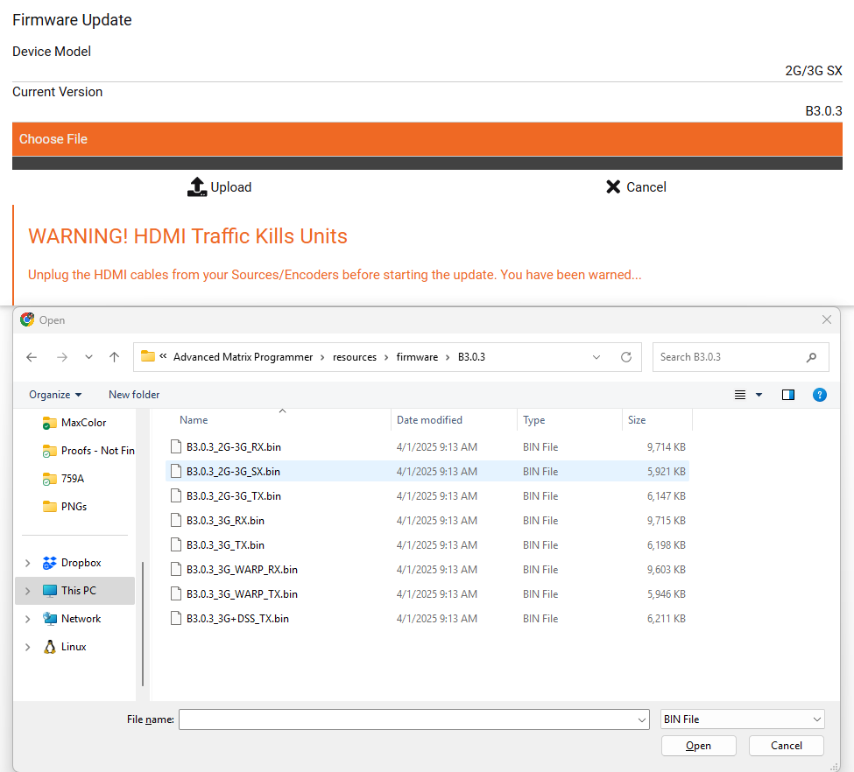Expand the Linux tree node

[x=28, y=647]
